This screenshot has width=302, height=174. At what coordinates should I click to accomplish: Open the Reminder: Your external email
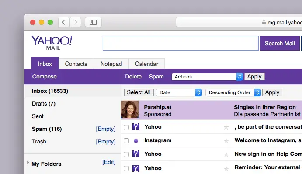point(268,167)
